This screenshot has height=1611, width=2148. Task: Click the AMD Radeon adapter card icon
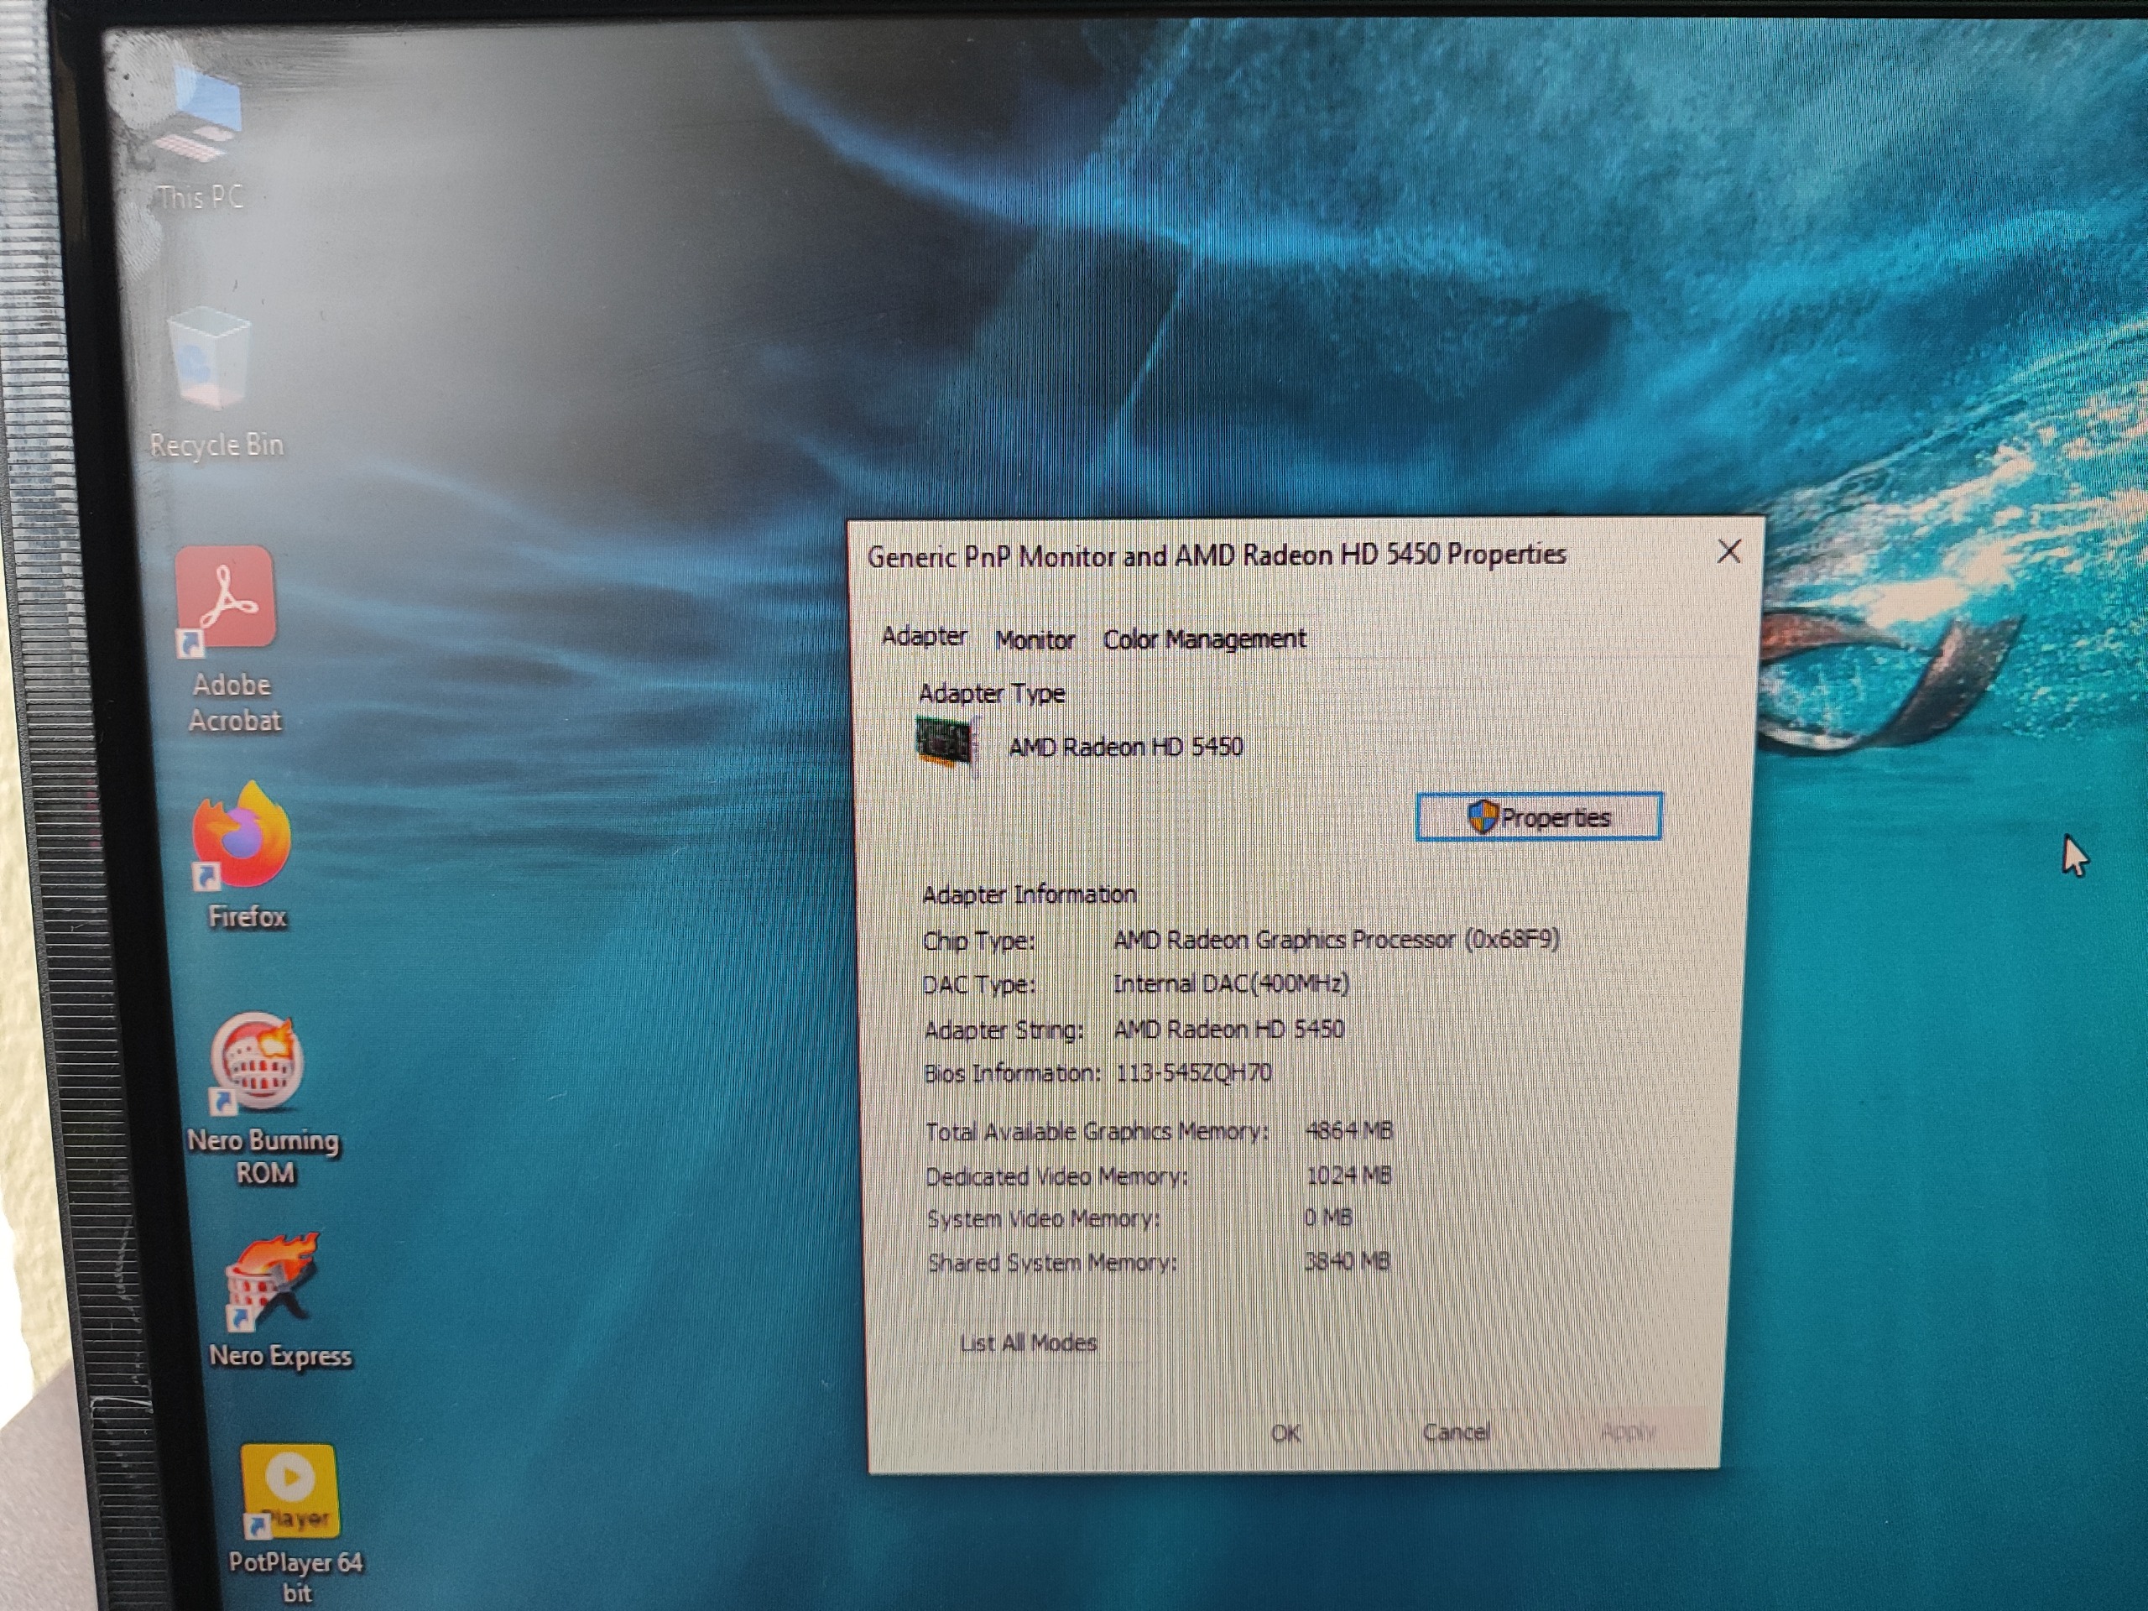point(946,743)
